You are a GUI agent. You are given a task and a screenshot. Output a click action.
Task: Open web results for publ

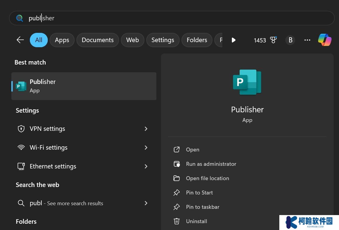[84, 203]
